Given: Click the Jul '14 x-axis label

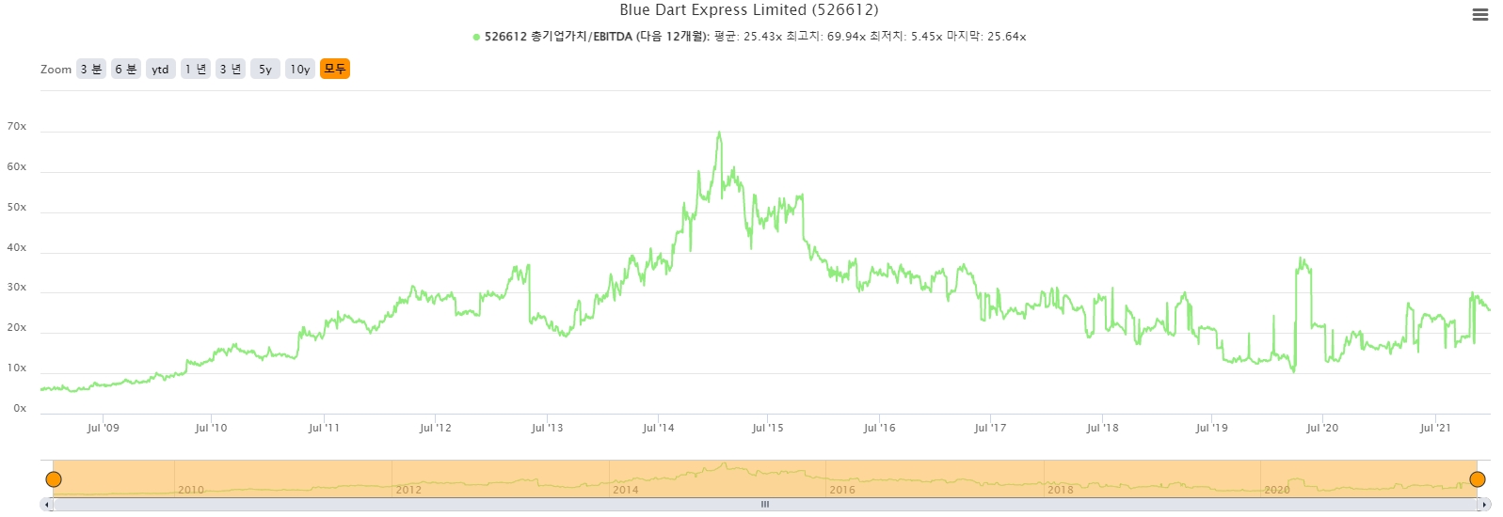Looking at the screenshot, I should [x=659, y=428].
